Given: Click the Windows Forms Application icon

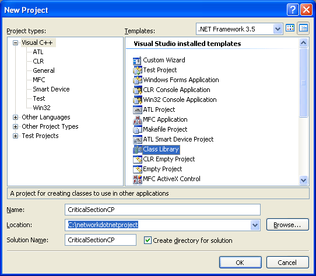Looking at the screenshot, I should [x=138, y=80].
